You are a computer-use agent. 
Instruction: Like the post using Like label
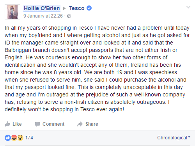coord(17,124)
